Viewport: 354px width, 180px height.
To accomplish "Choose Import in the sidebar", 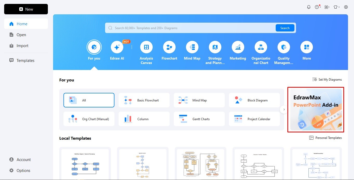I will [x=26, y=46].
